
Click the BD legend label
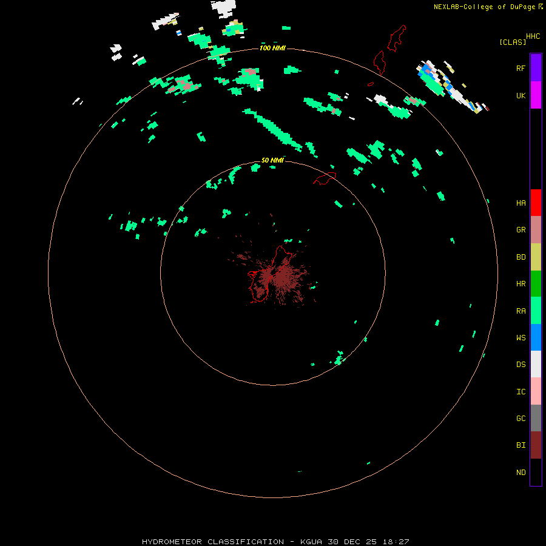521,257
